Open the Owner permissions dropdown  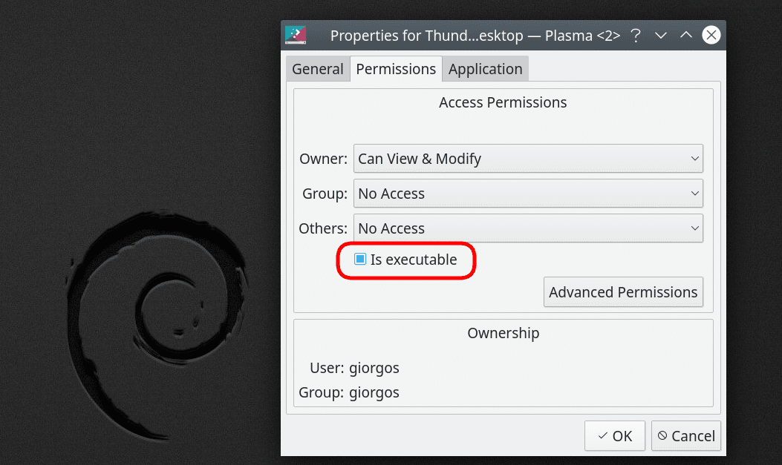528,158
